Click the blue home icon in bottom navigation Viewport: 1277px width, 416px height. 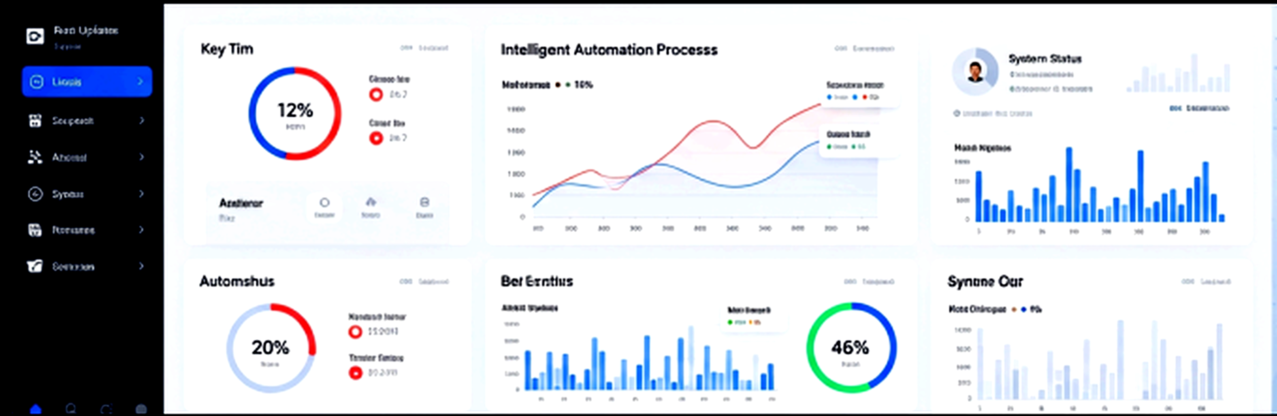(36, 409)
